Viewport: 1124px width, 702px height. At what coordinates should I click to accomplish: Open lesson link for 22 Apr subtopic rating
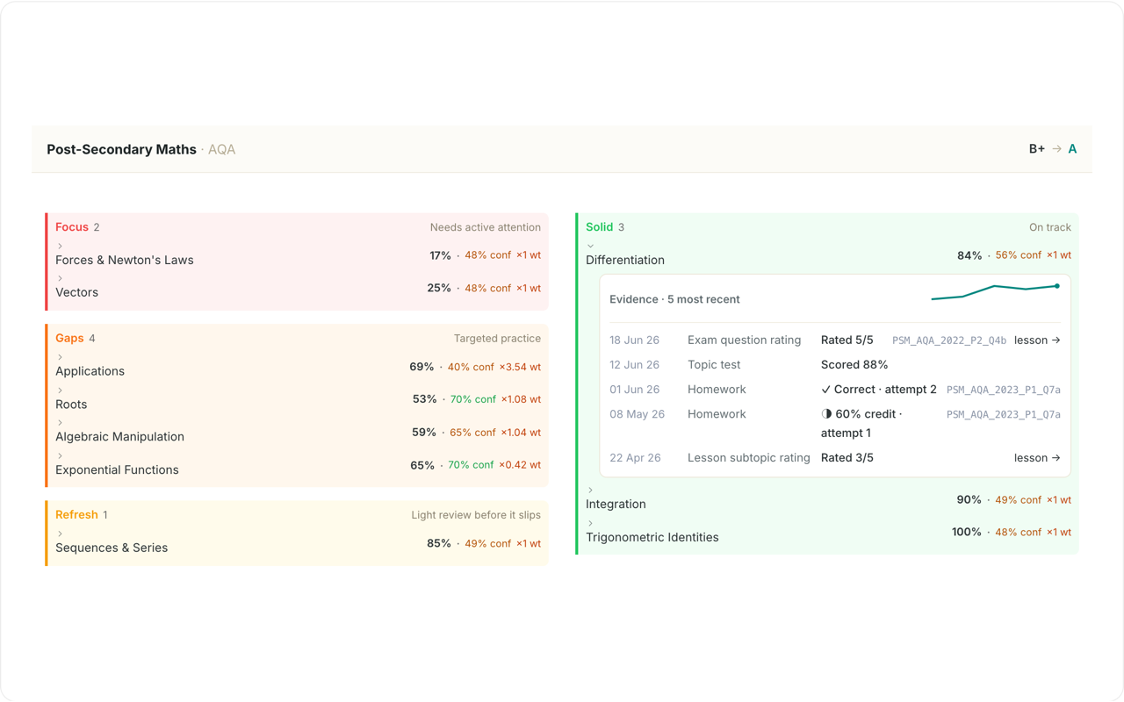point(1037,458)
